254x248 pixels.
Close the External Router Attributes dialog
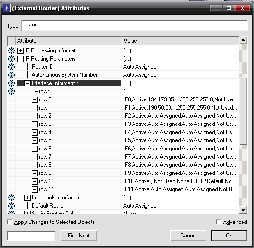click(242, 8)
